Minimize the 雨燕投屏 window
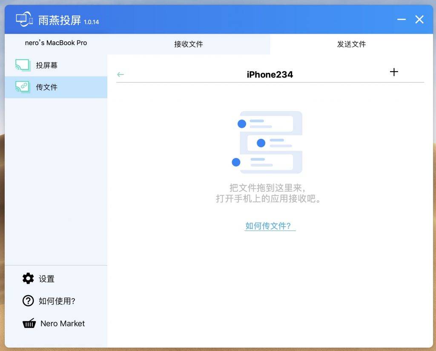Viewport: 436px width, 351px height. tap(401, 20)
